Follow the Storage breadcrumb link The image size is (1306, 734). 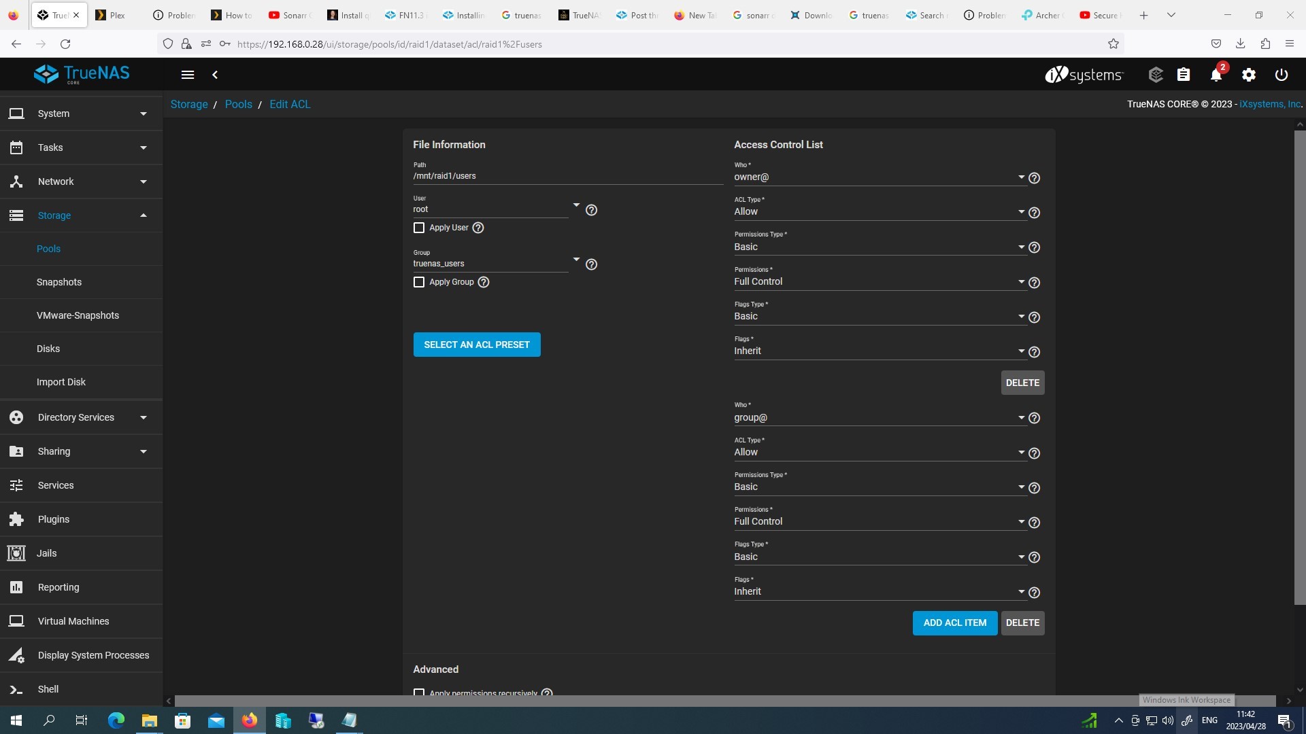point(189,104)
